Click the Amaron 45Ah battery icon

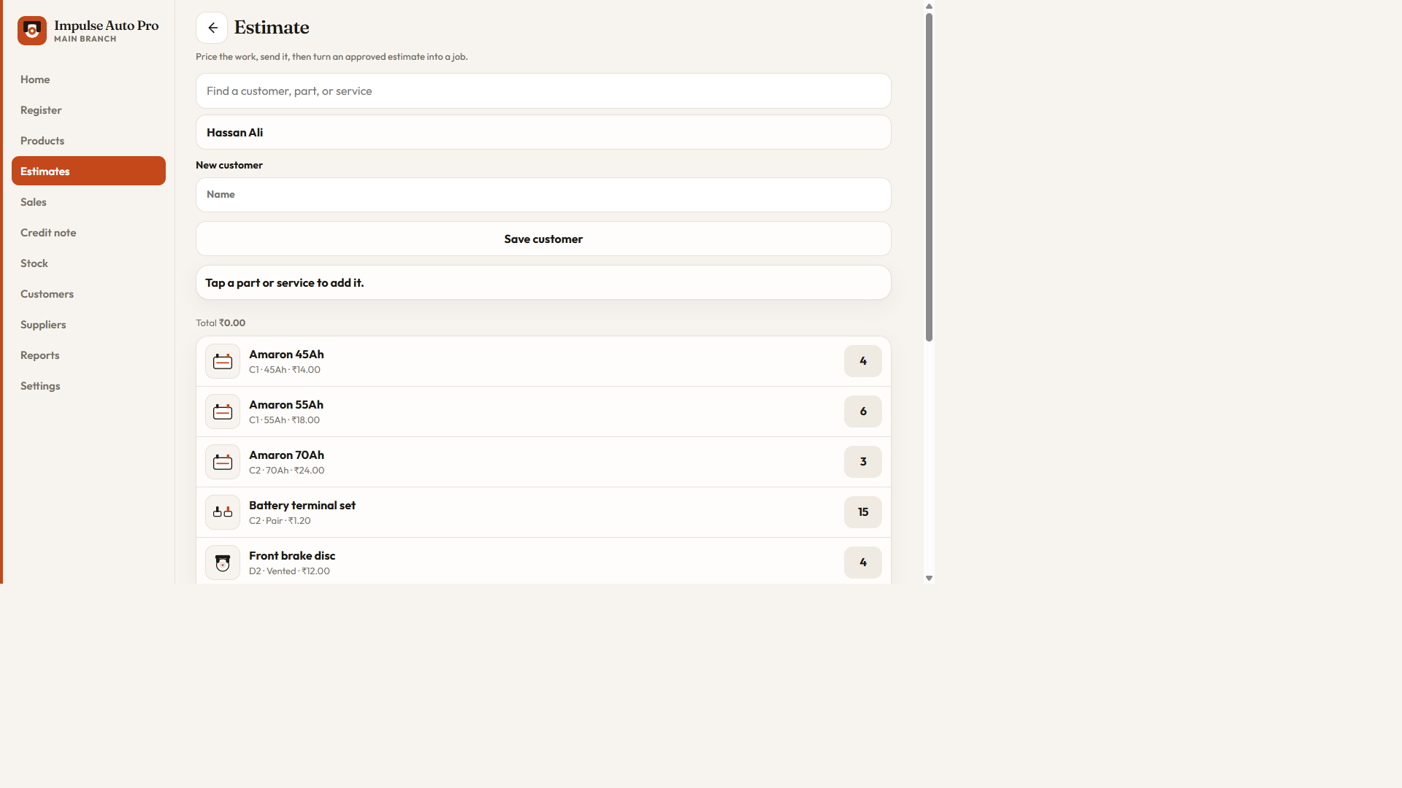click(x=223, y=361)
